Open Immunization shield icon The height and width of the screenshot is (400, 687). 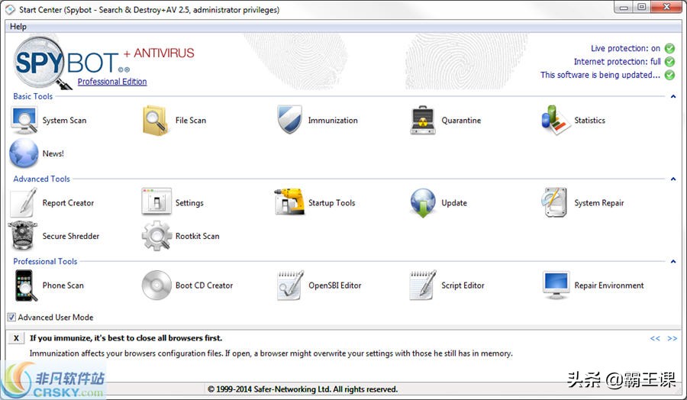(289, 119)
